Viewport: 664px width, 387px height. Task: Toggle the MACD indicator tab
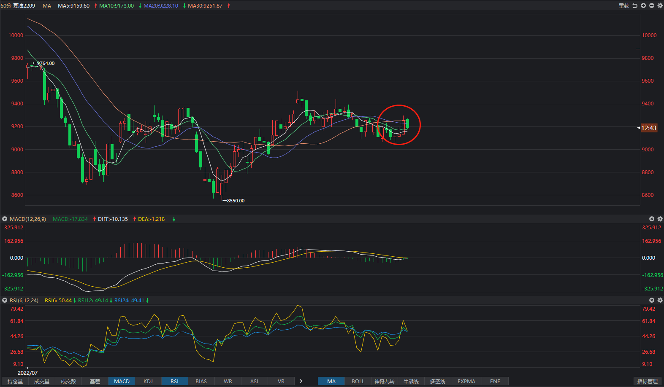point(122,381)
